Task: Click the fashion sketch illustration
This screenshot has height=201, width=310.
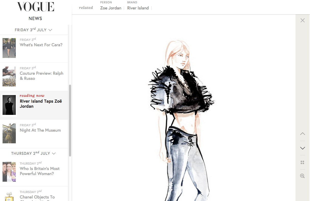Action: pos(181,119)
